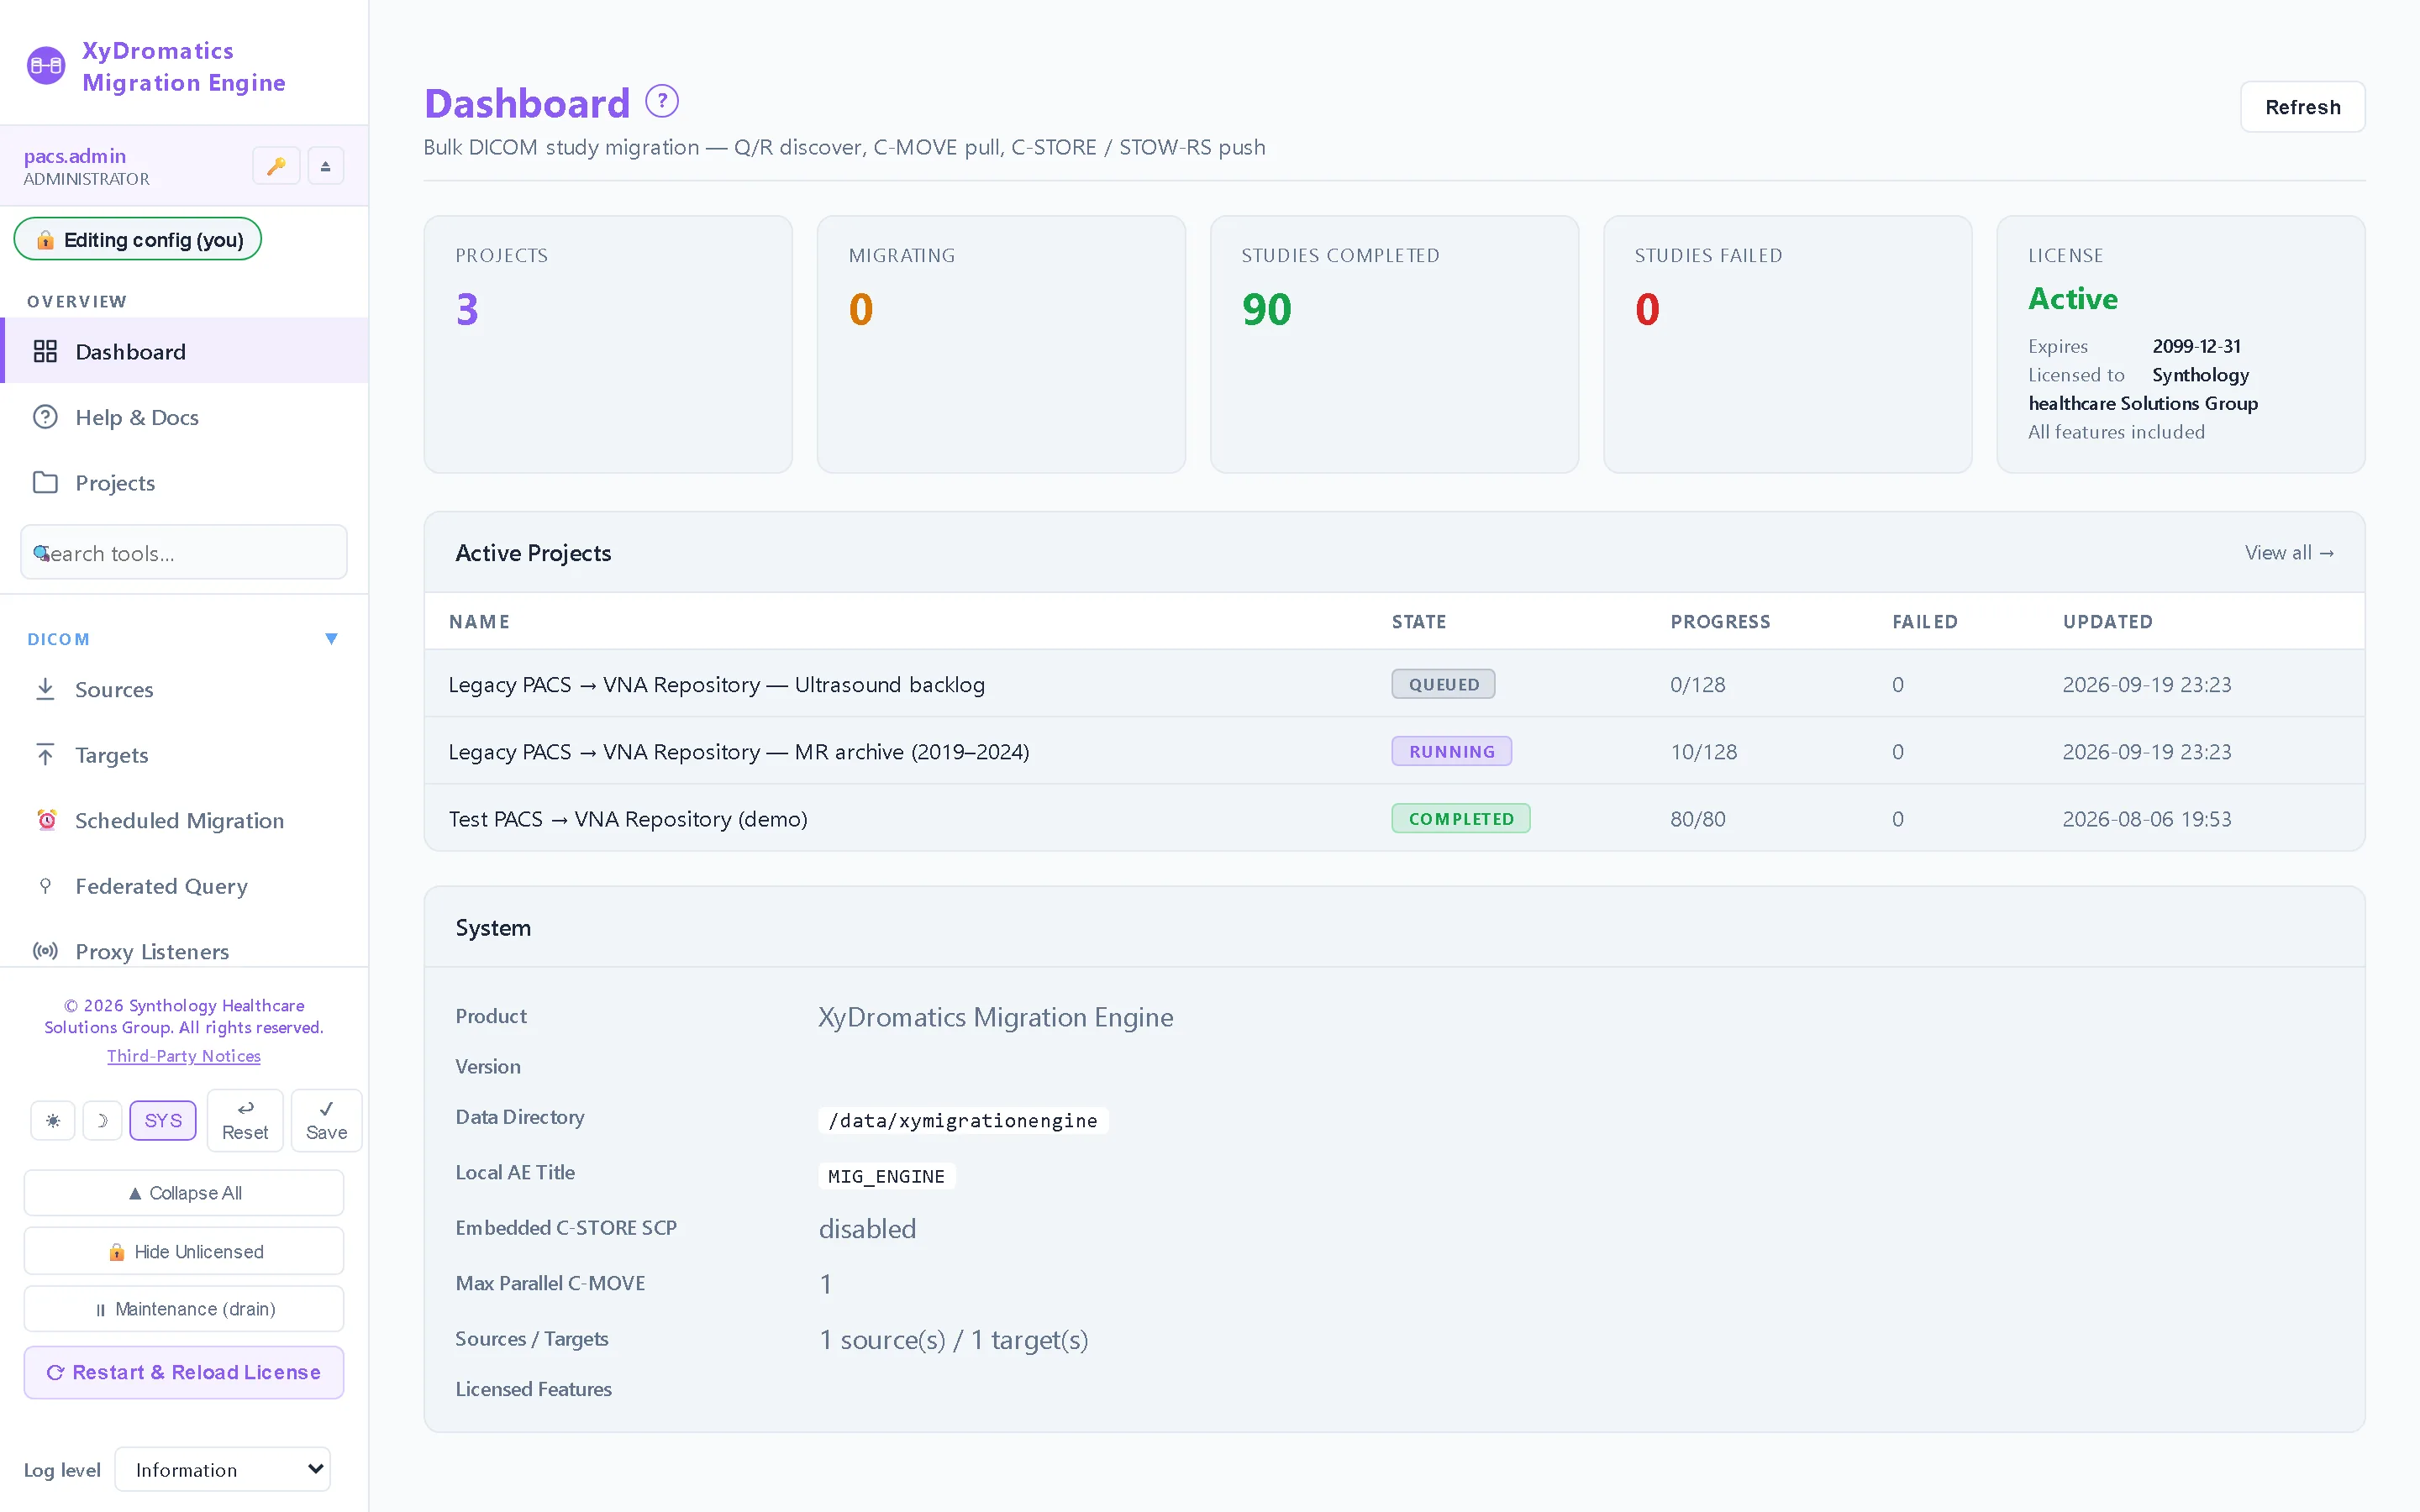2420x1512 pixels.
Task: Click progress value 80/80
Action: click(x=1697, y=819)
